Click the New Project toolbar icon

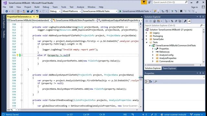[x=18, y=11]
